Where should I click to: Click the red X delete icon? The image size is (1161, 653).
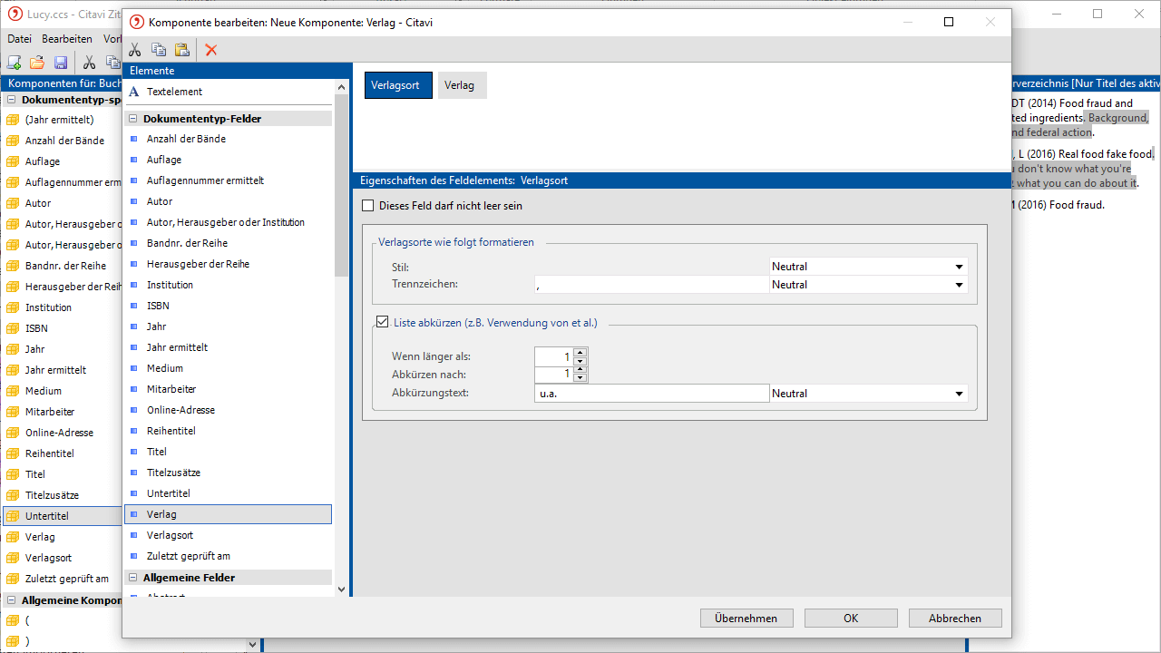pos(211,50)
